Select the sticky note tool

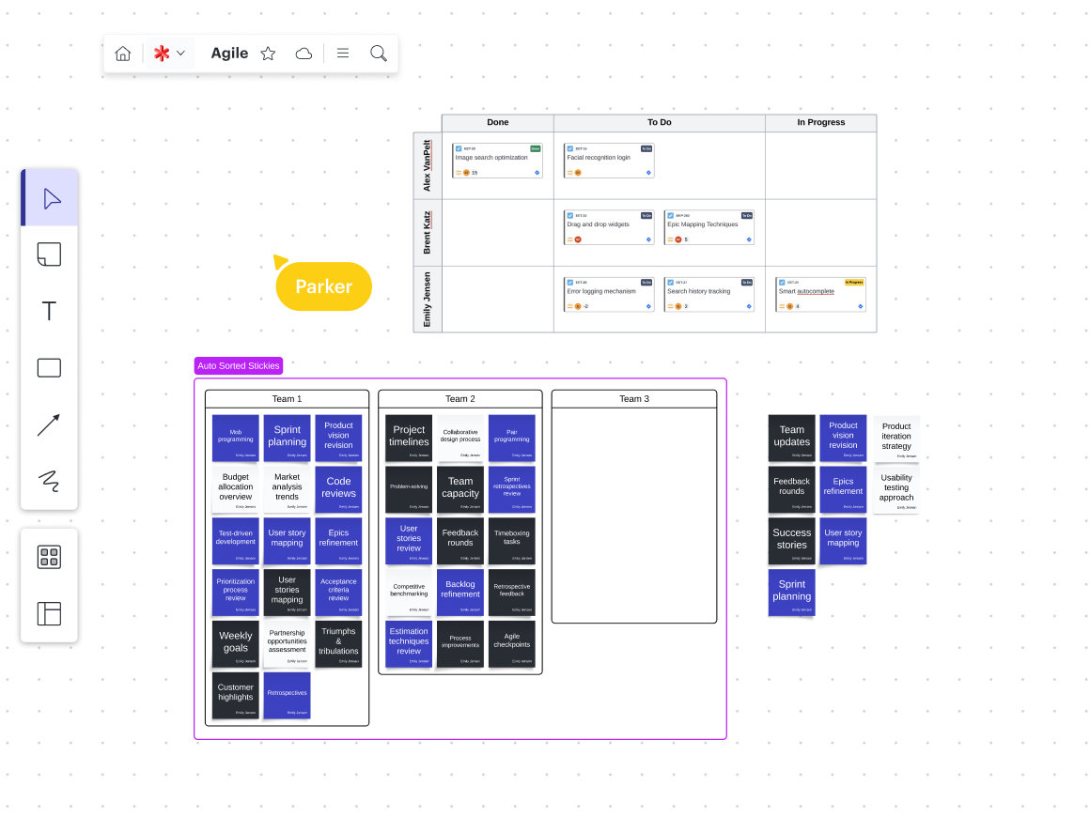pos(49,254)
